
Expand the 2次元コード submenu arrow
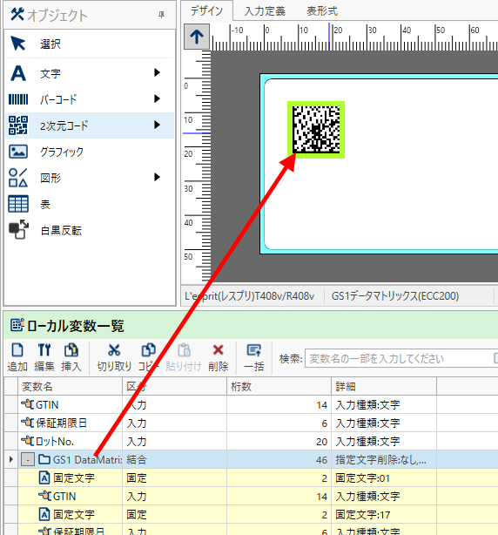pyautogui.click(x=157, y=125)
